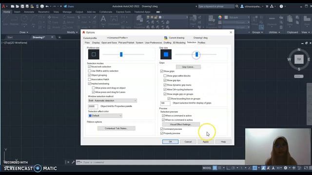312x175 pixels.
Task: Select the large Text tool icon in ribbon
Action: [x=103, y=19]
